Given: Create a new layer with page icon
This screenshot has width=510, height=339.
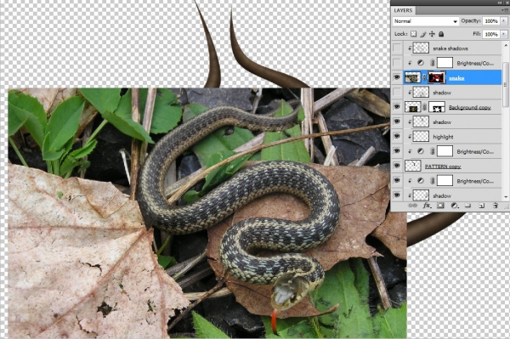Looking at the screenshot, I should [x=482, y=206].
